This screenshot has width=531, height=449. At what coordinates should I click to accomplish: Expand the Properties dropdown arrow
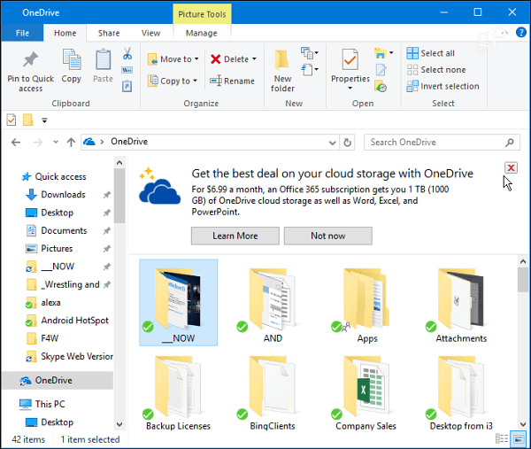tap(350, 88)
